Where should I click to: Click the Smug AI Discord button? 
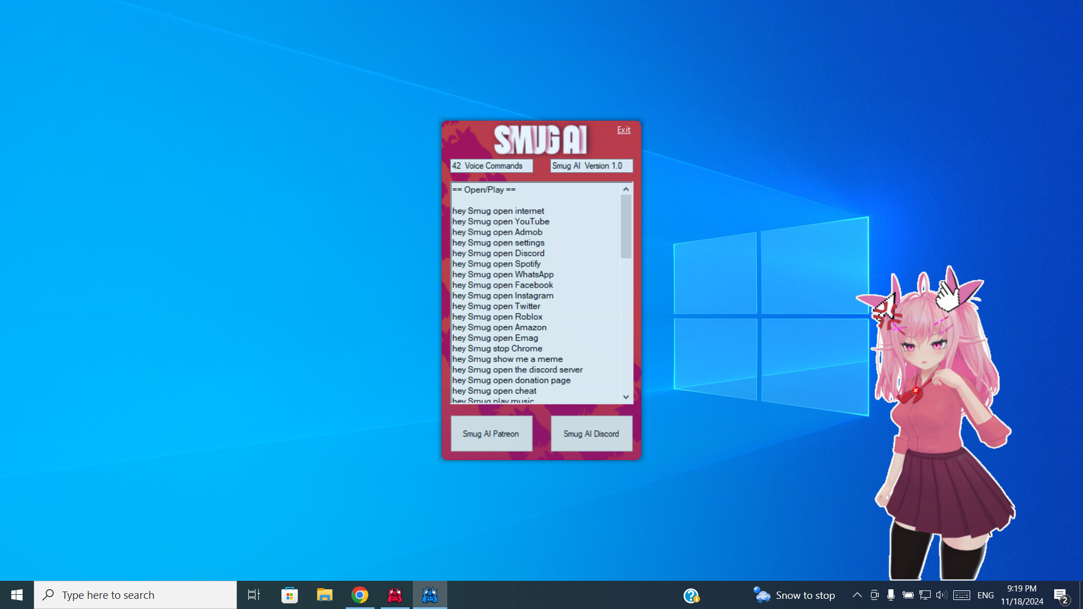click(x=591, y=433)
